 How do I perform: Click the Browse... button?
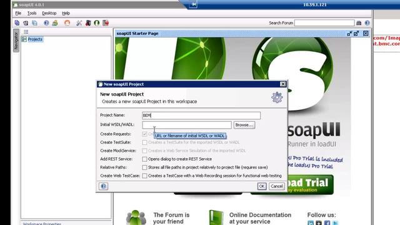[244, 125]
